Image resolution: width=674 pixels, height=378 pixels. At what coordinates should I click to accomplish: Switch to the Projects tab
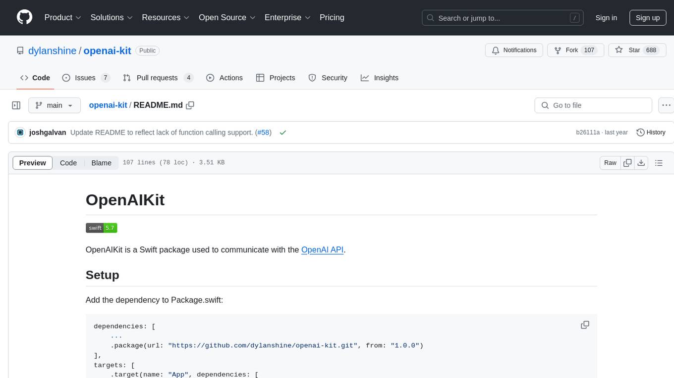276,78
